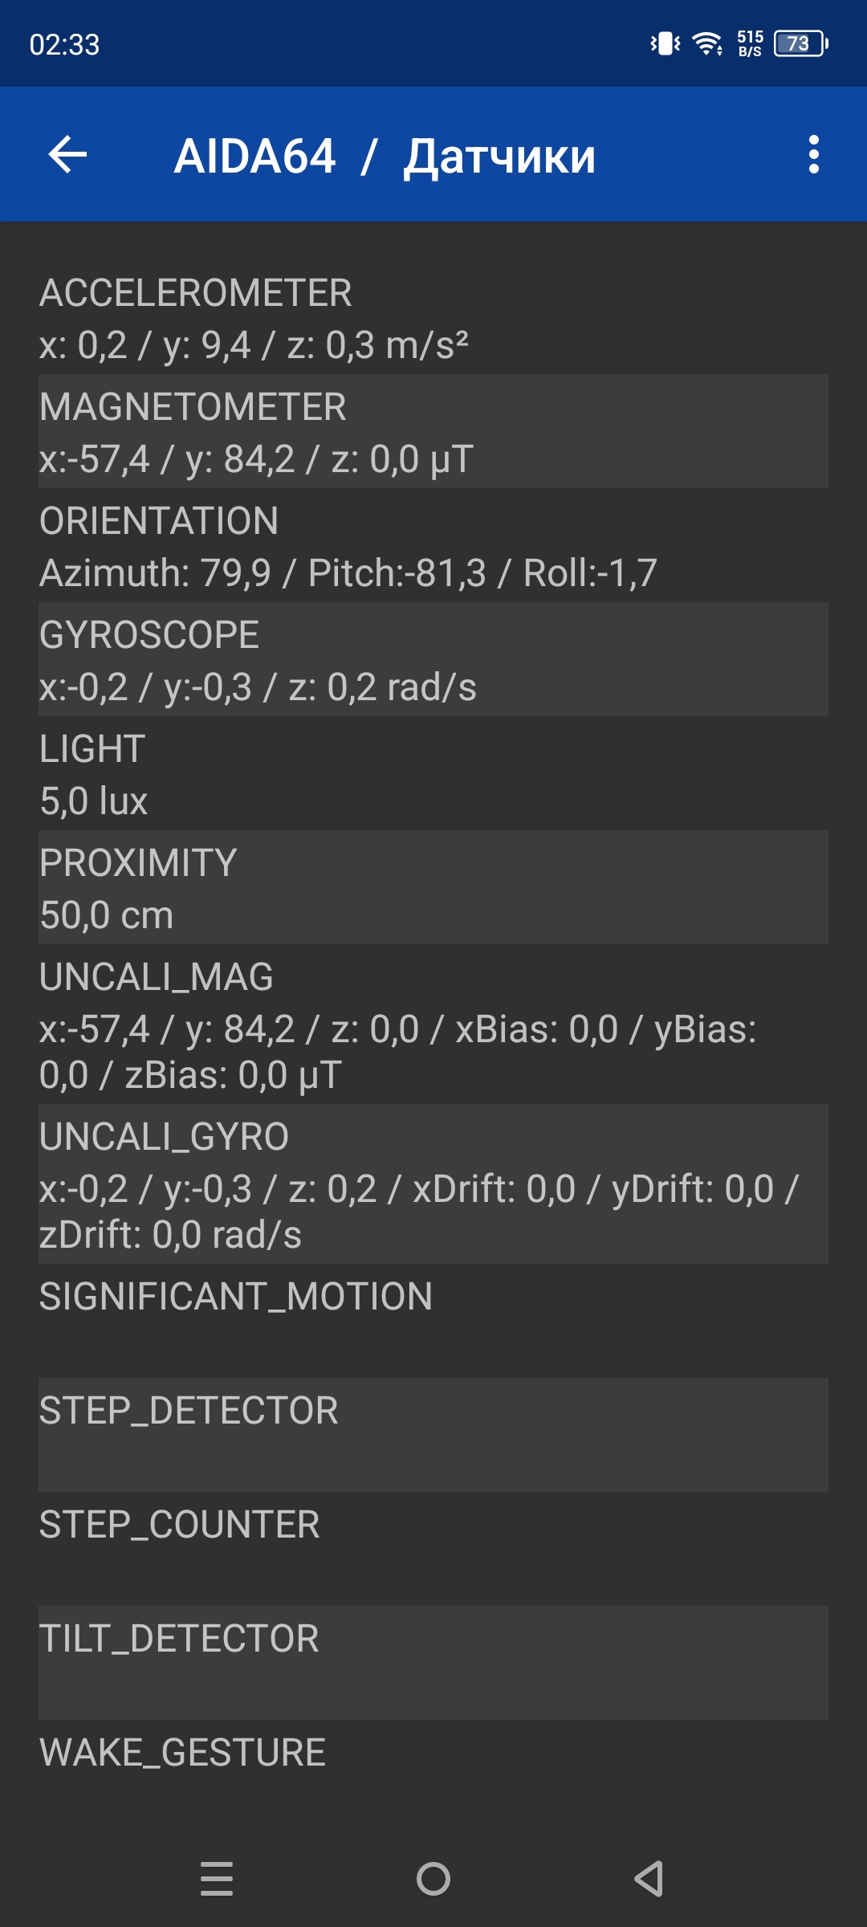This screenshot has width=867, height=1927.
Task: Select the ACCELEROMETER sensor row
Action: 433,318
